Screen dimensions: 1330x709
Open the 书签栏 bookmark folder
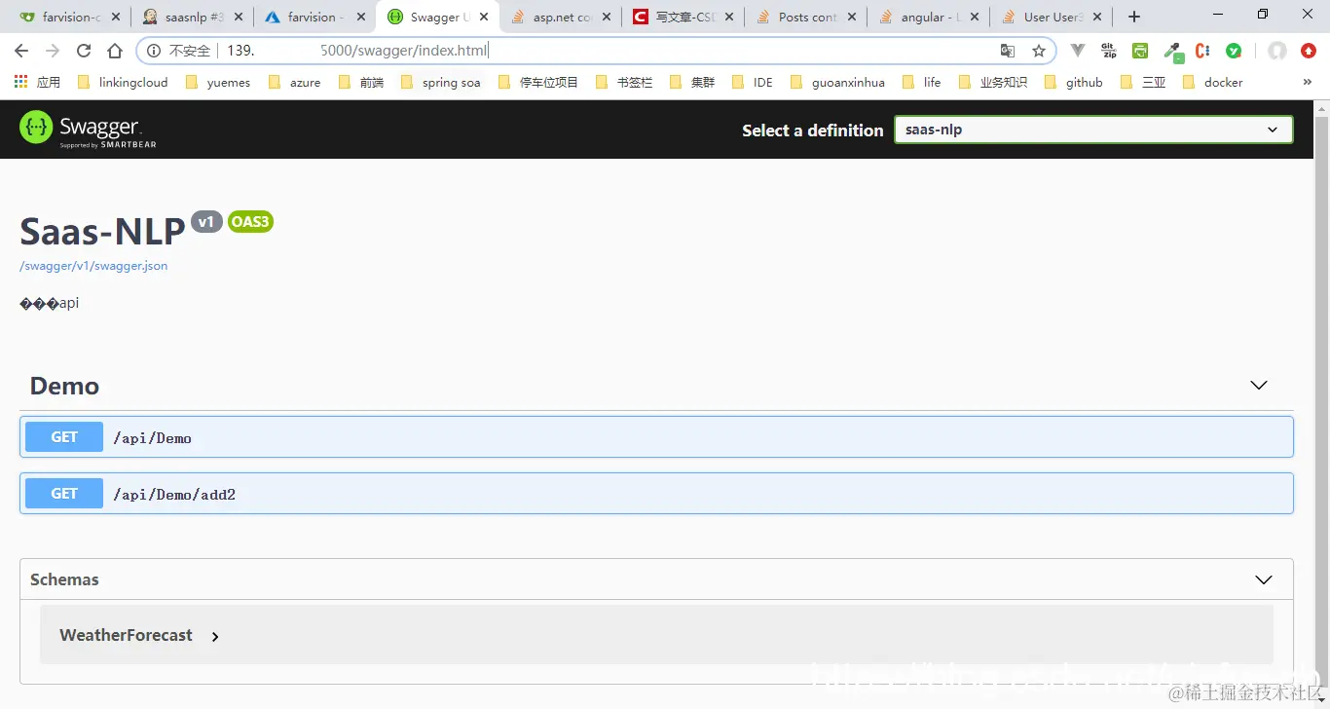point(624,82)
